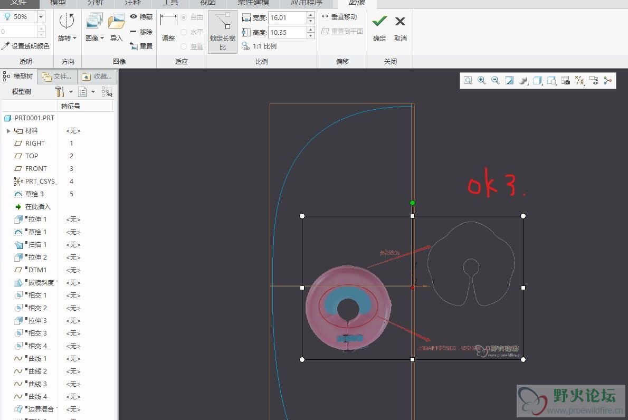Click the Reset to Plane button
This screenshot has width=628, height=420.
(342, 31)
